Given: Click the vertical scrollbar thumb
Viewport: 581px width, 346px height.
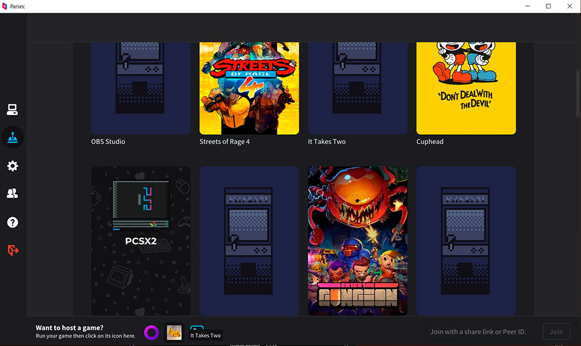Looking at the screenshot, I should point(577,93).
